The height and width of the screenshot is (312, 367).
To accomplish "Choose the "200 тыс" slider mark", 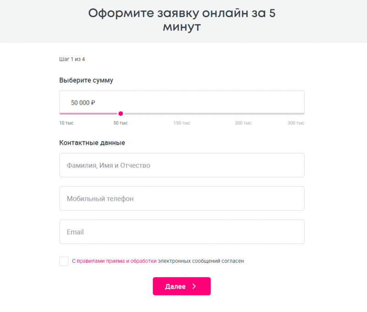I will pyautogui.click(x=243, y=123).
